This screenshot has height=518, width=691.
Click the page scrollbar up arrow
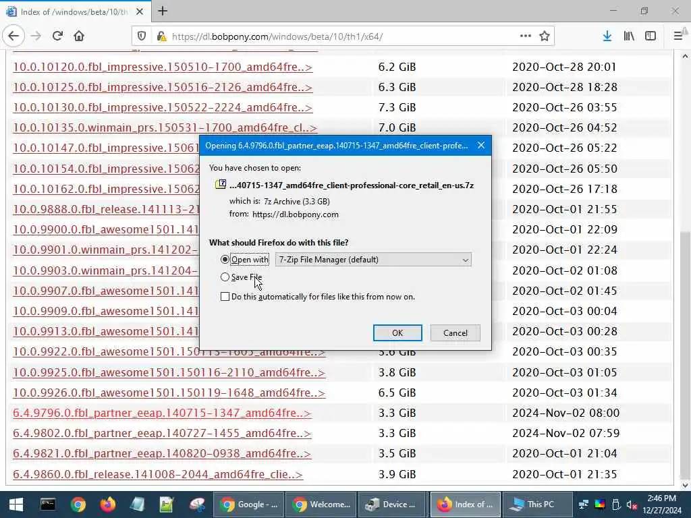(685, 56)
